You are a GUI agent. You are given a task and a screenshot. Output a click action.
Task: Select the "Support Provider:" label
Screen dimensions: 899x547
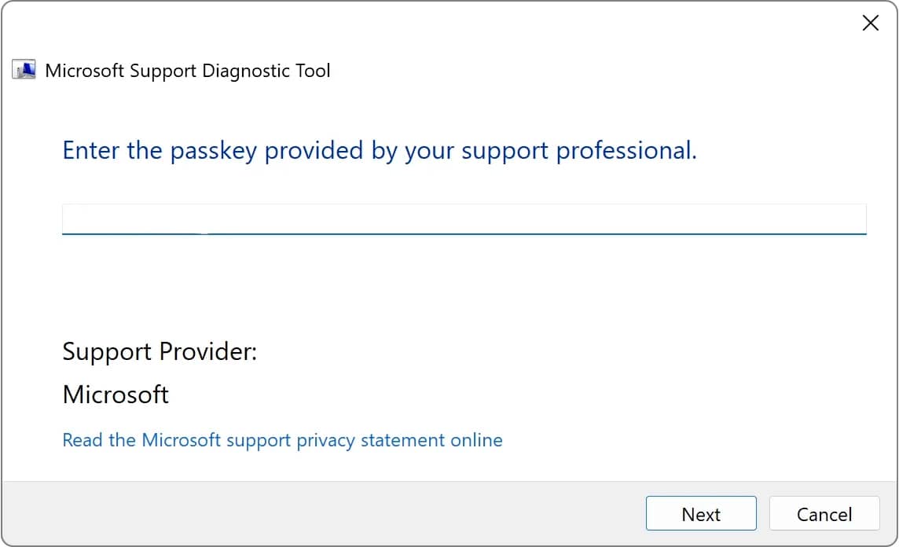click(x=160, y=351)
